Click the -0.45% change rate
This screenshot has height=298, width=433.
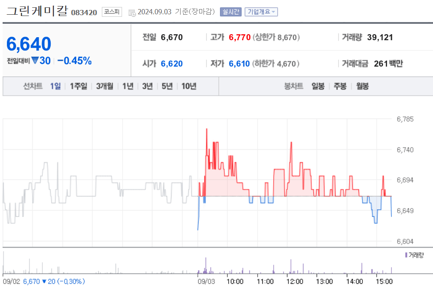pyautogui.click(x=74, y=61)
